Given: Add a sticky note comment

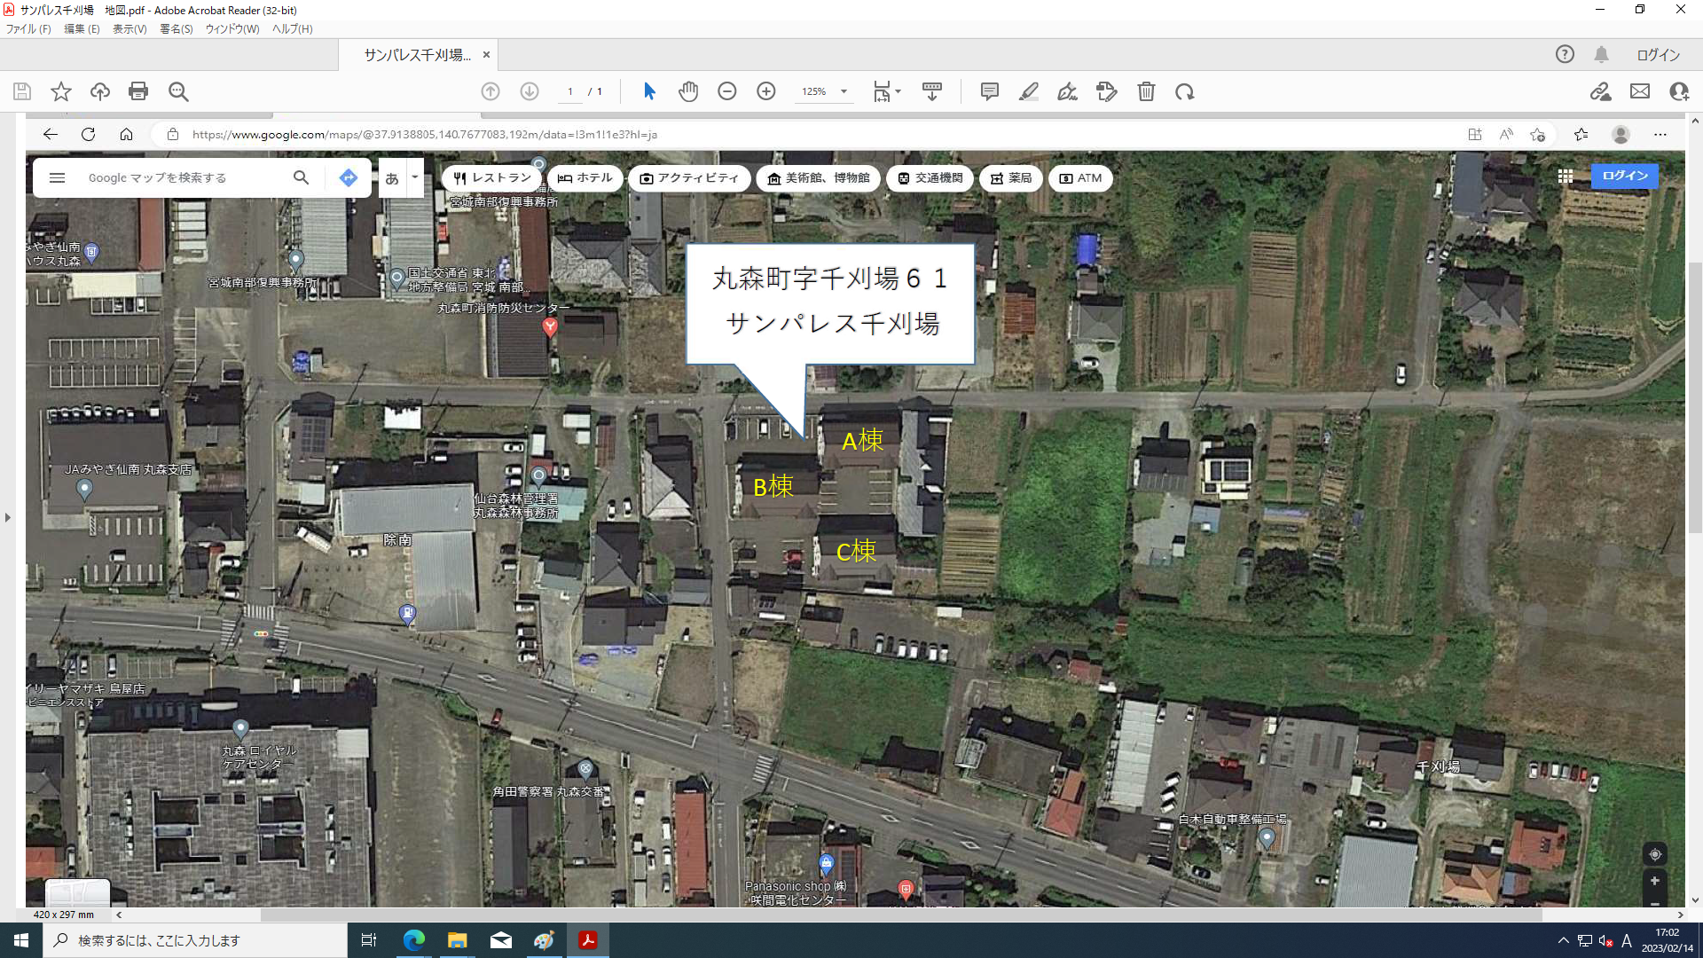Looking at the screenshot, I should 990,91.
